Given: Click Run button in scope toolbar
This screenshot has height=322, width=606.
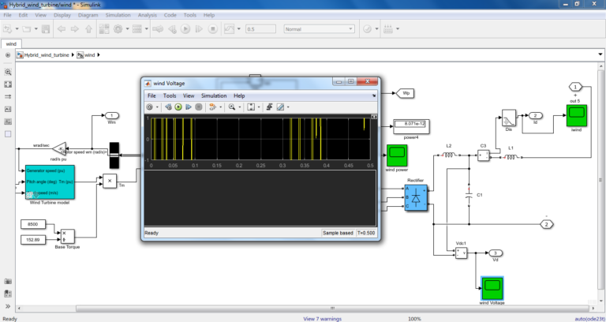Looking at the screenshot, I should coord(178,107).
